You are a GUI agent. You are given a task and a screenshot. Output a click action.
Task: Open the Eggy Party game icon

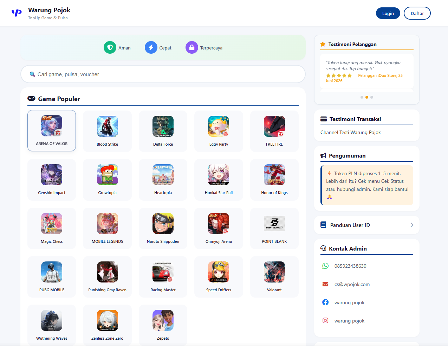[219, 126]
